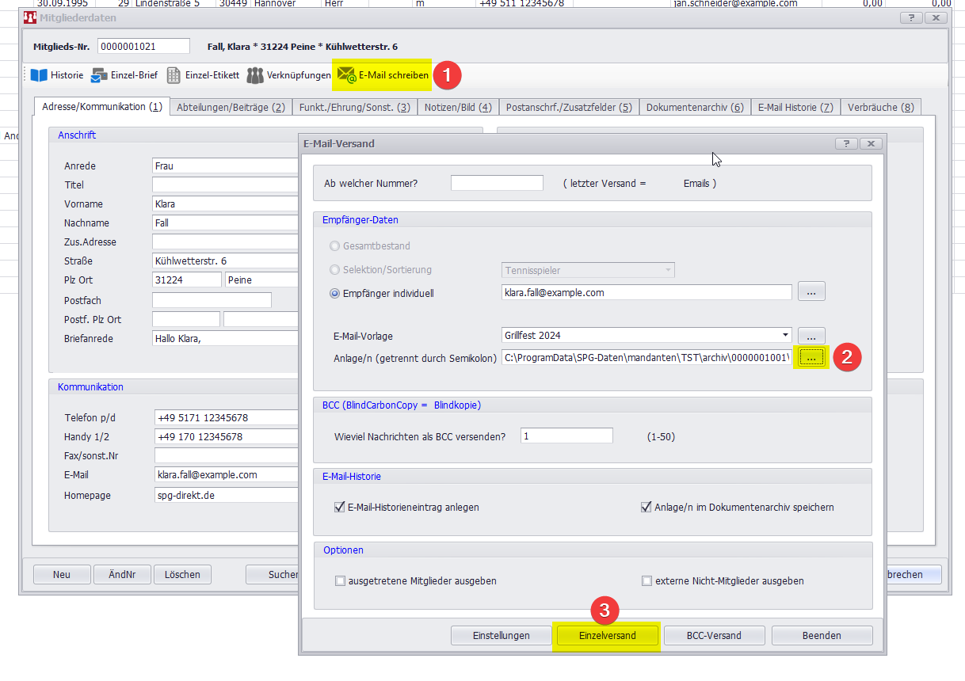The image size is (965, 681).
Task: Uncheck E-Mail-Historieneintrag anlegen
Action: click(341, 507)
